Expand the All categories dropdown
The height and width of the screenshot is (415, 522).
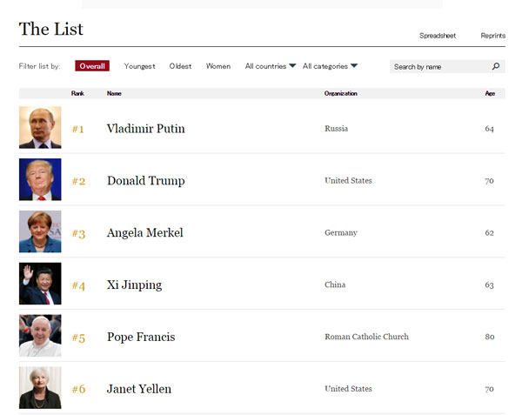click(330, 66)
